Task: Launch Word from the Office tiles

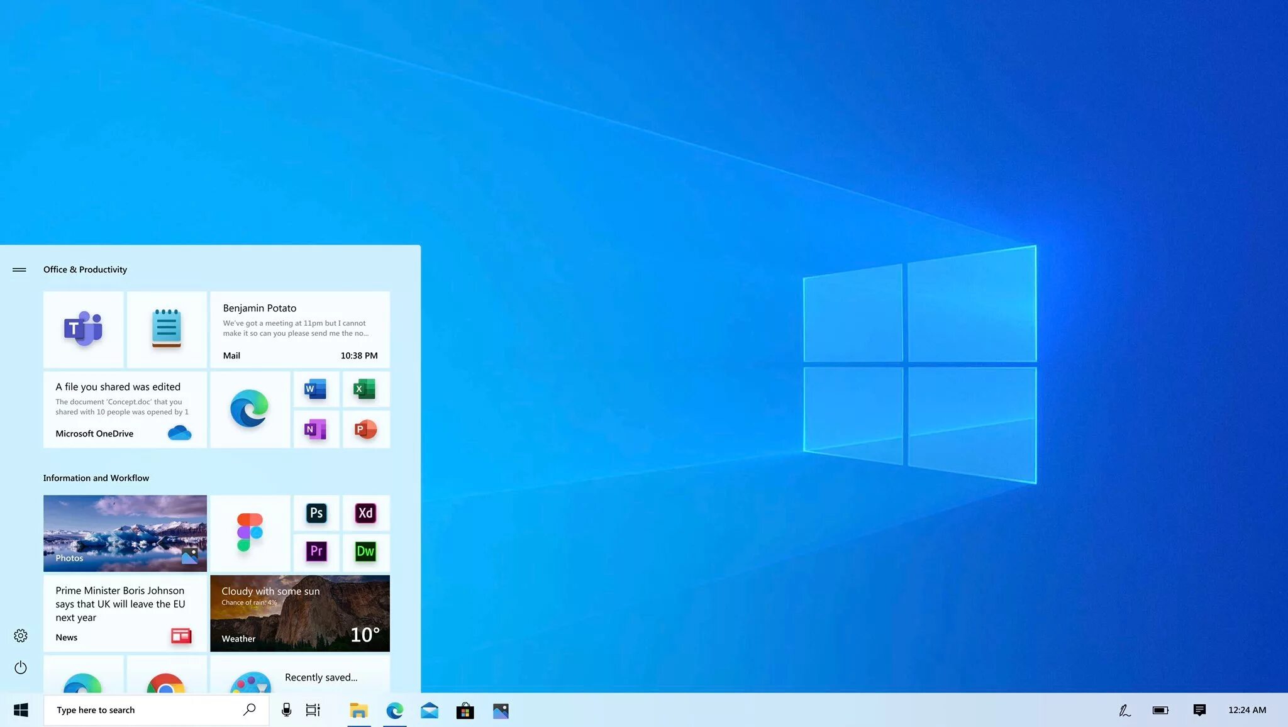Action: click(x=316, y=389)
